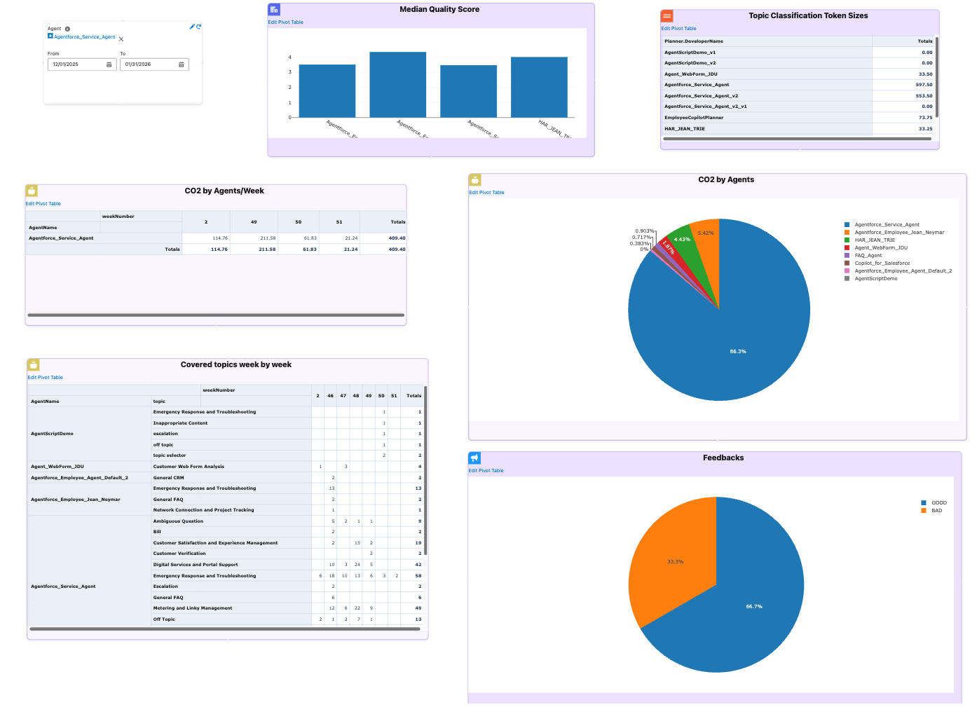
Task: Click the blue icon on Feedbacks widget
Action: tap(475, 458)
